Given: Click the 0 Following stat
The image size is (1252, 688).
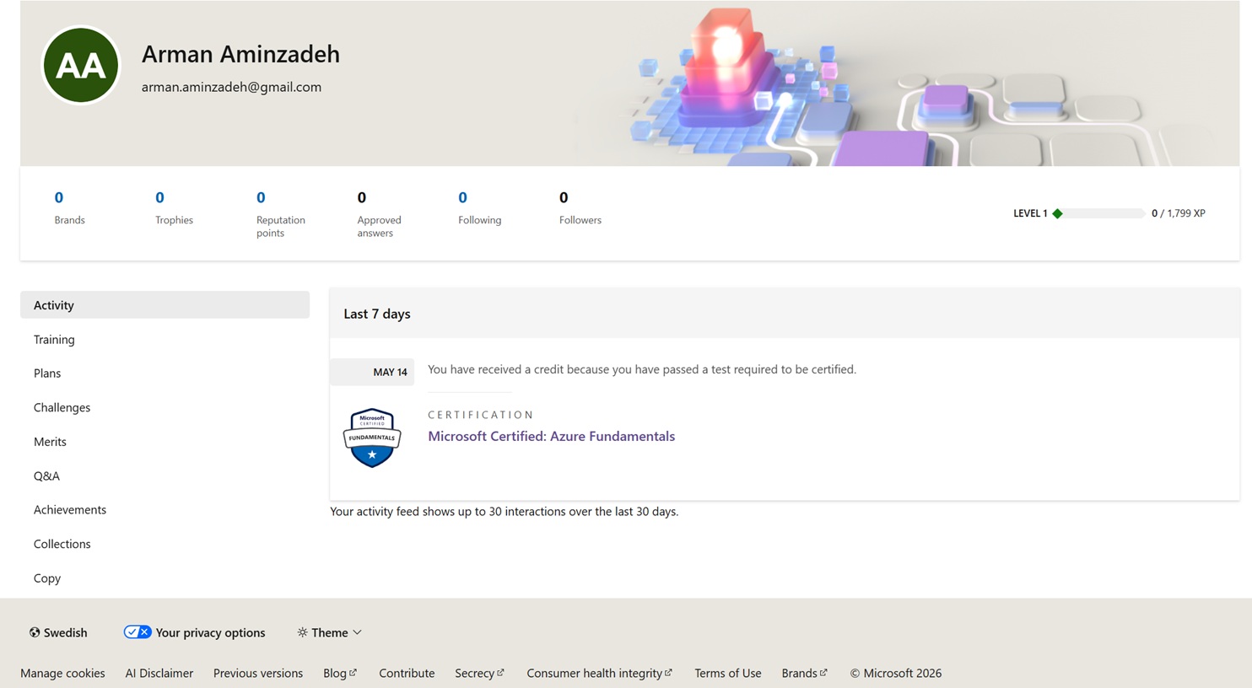Looking at the screenshot, I should 479,207.
